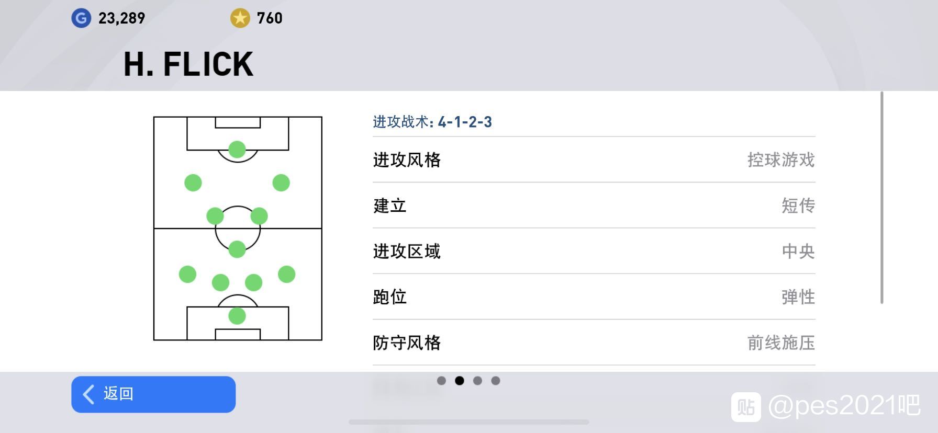Tap the back arrow chevron icon
This screenshot has width=938, height=433.
(x=89, y=394)
